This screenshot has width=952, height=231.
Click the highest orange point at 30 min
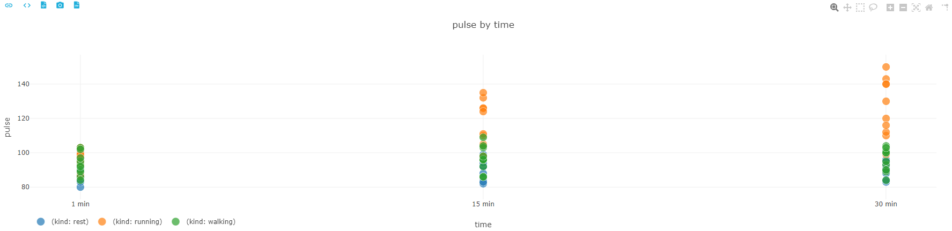[886, 67]
